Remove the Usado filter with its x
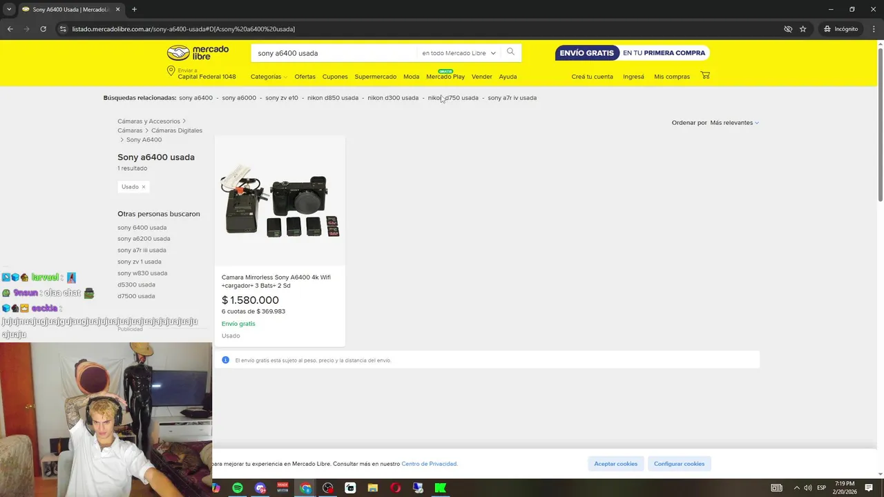 (x=144, y=187)
